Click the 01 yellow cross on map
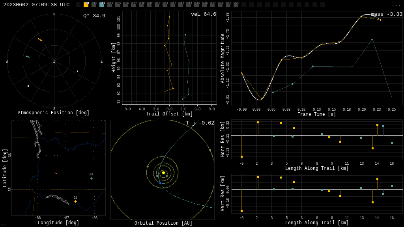The image size is (404, 227). 75,201
